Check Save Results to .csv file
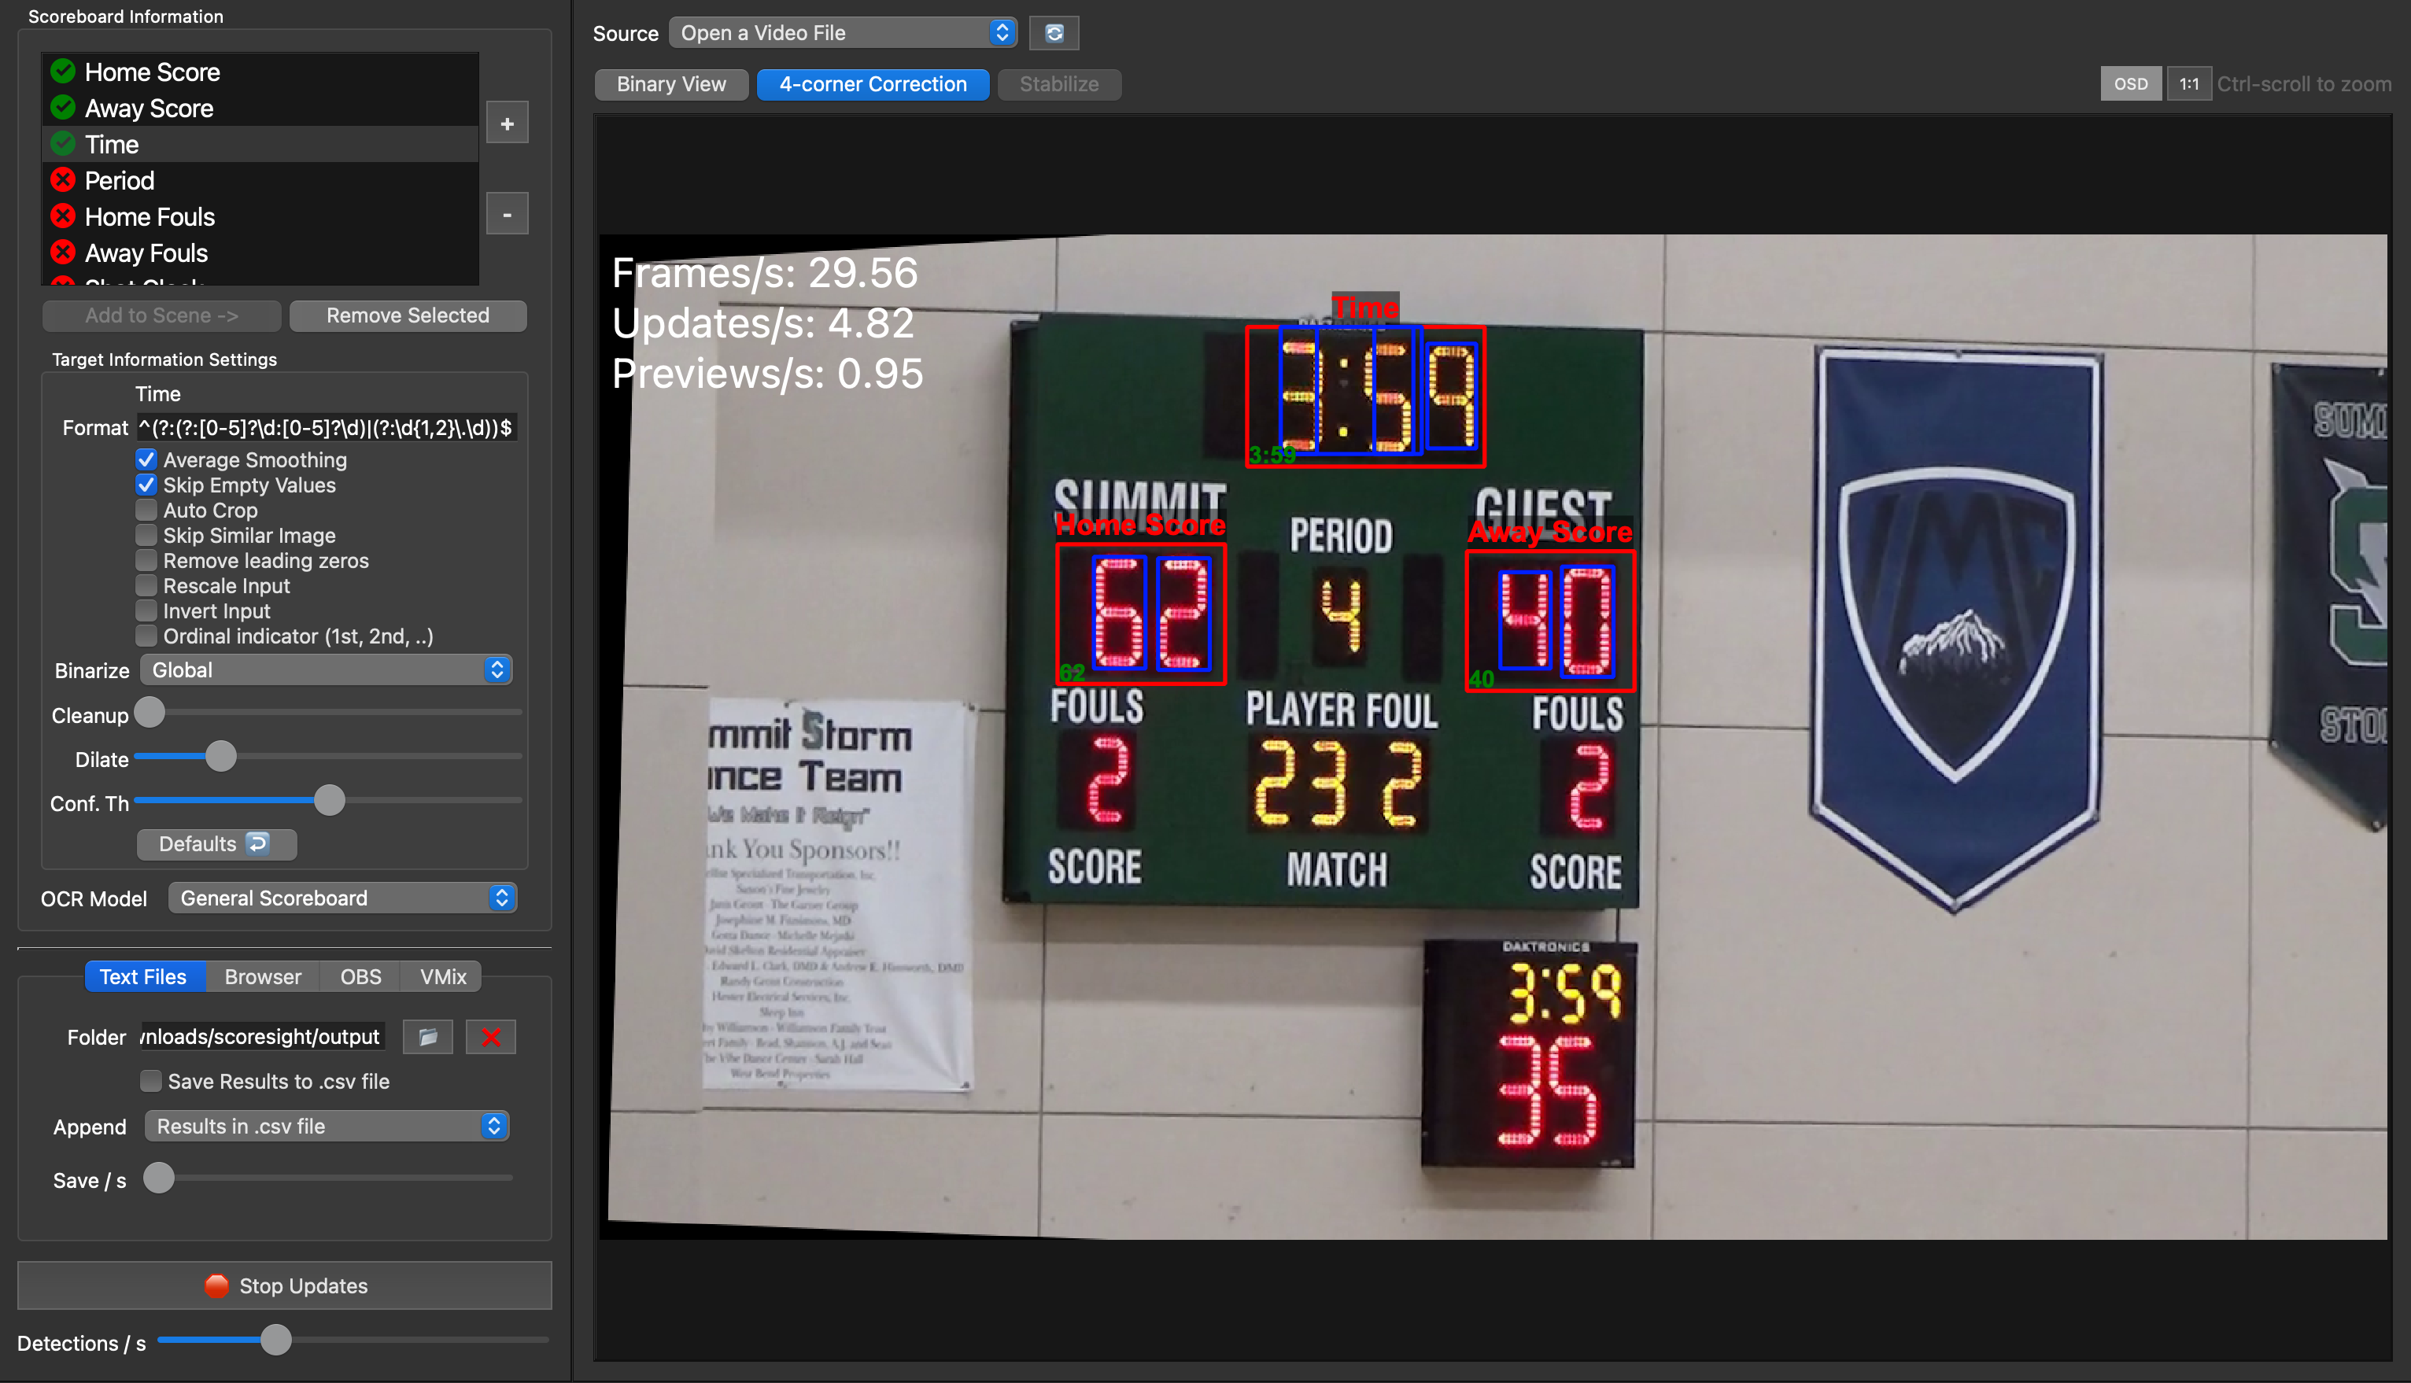2411x1383 pixels. click(151, 1081)
